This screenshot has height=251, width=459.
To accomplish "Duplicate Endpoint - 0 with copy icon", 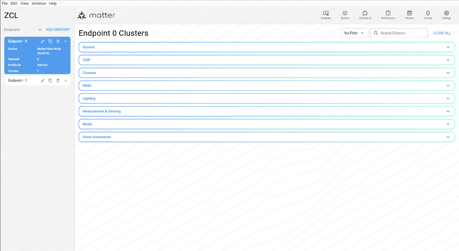I will pos(50,41).
